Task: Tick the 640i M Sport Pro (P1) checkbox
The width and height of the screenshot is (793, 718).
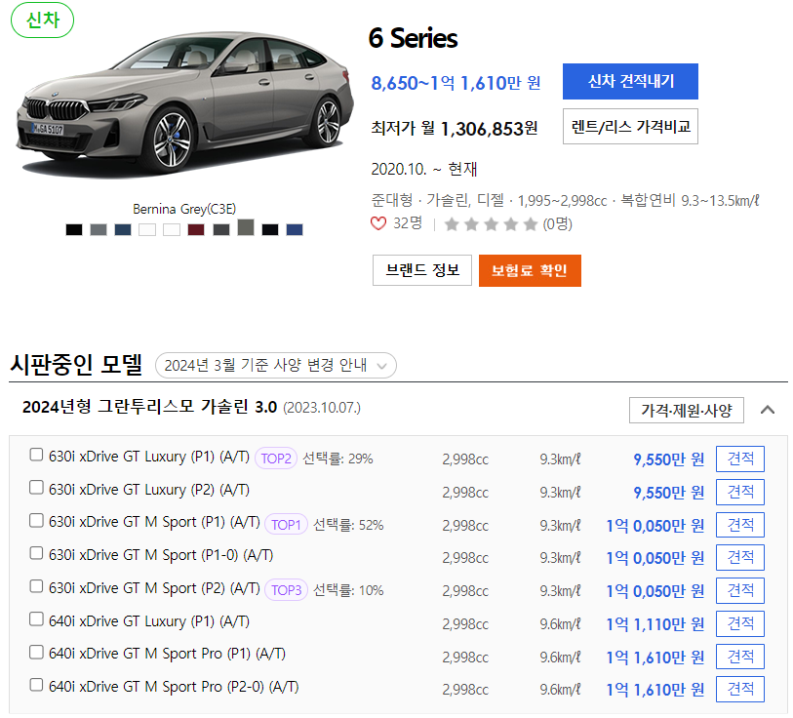Action: coord(36,652)
